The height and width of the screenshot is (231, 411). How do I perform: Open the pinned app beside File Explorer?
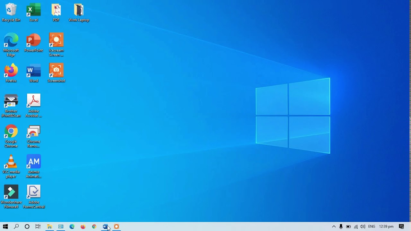point(61,227)
